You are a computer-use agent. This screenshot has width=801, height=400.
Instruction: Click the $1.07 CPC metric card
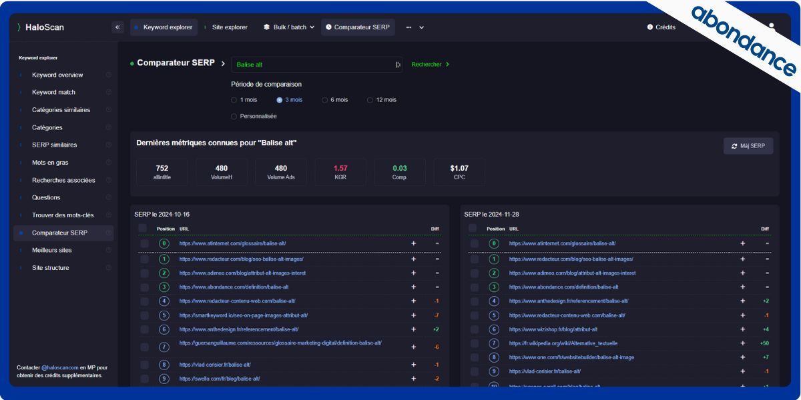pyautogui.click(x=459, y=171)
